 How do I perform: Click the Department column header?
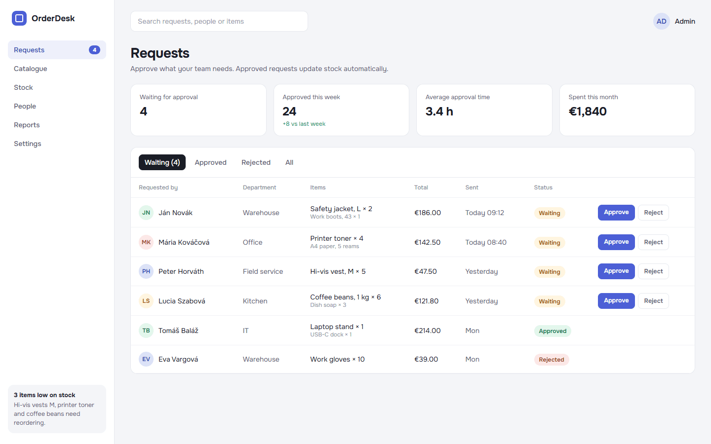[x=259, y=187]
